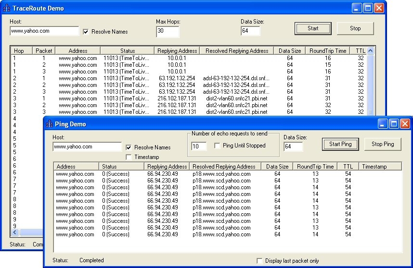Screen dimensions: 413x268
Task: Sort by the RoundTrip Time column in Ping list
Action: tap(315, 167)
